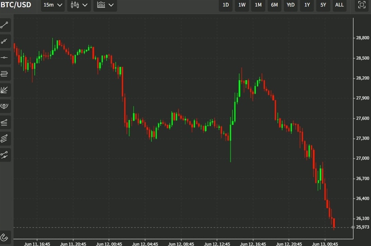Toggle fullscreen chart view
This screenshot has height=246, width=371.
tap(362, 5)
